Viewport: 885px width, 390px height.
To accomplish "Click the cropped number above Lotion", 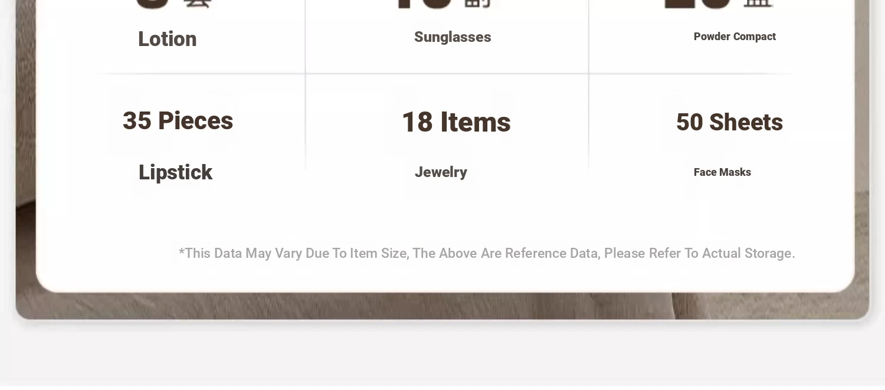I will click(152, 4).
